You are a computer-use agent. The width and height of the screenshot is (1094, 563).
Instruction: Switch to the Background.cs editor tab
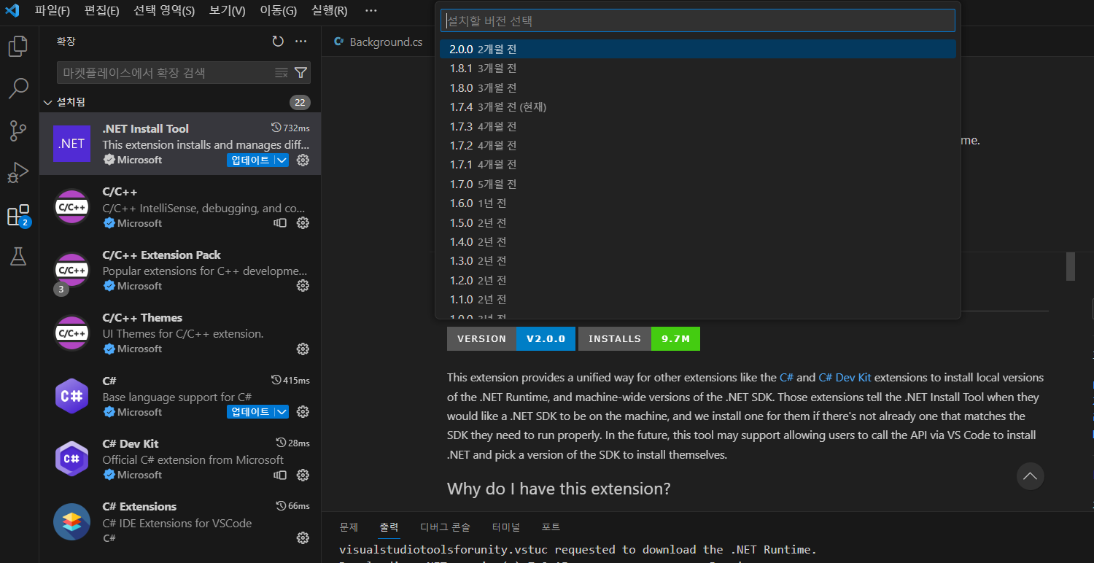[x=378, y=42]
